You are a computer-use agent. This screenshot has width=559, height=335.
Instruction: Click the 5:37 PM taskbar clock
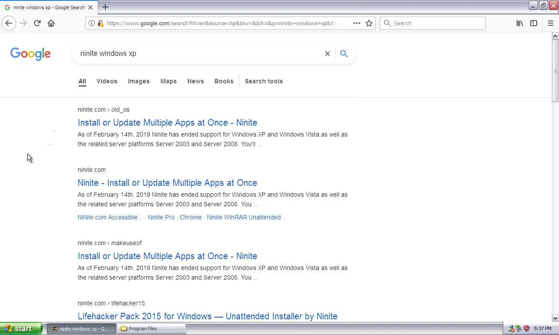pos(542,328)
